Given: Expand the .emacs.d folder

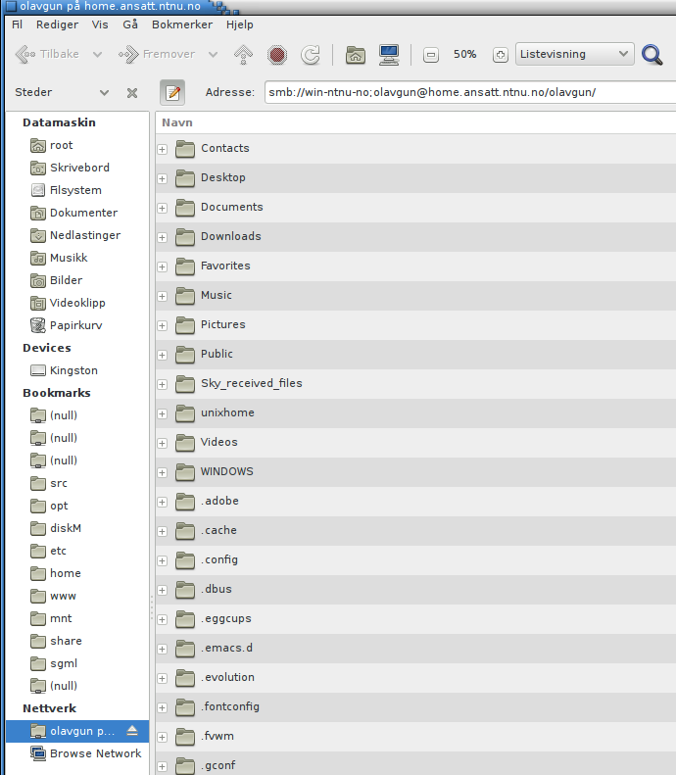Looking at the screenshot, I should tap(162, 649).
